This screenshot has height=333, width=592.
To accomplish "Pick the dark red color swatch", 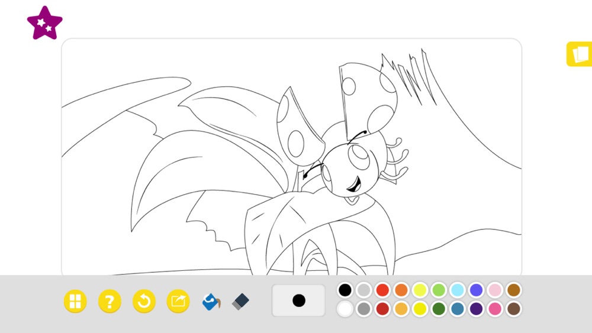I will tap(382, 309).
